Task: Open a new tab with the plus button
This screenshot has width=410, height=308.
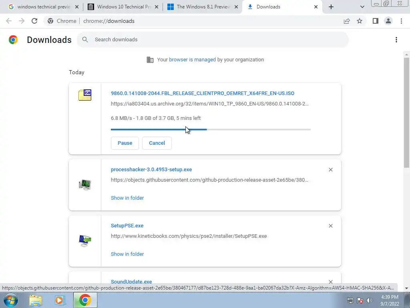Action: point(331,7)
